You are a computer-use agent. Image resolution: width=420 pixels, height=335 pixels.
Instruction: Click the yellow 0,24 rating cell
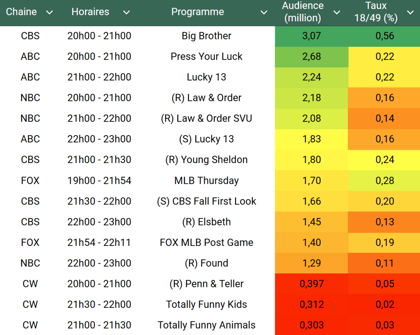(385, 160)
